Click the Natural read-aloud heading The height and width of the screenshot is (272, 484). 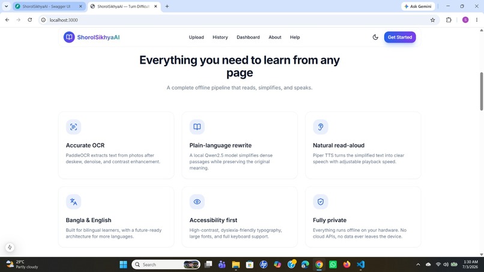(339, 145)
